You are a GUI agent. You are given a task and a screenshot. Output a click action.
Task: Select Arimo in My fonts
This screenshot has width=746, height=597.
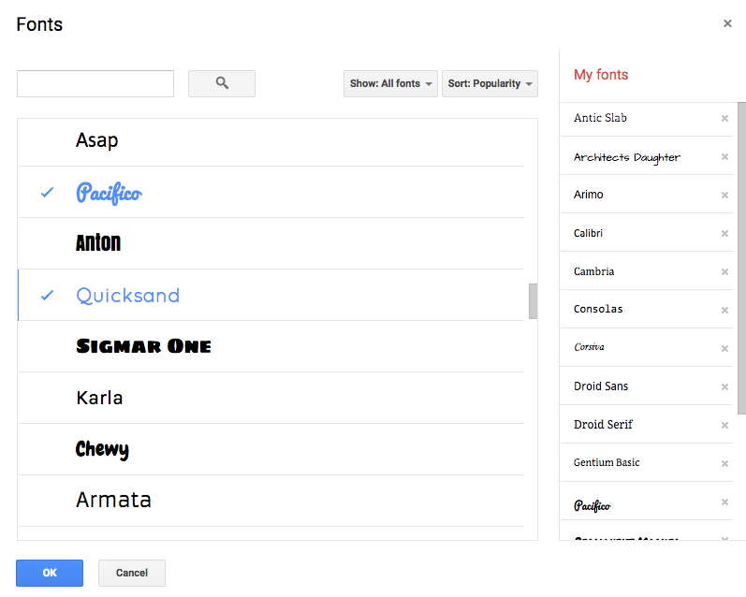click(588, 195)
